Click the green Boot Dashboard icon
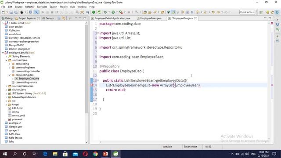Screen dimensions: 281x158 pos(94,12)
